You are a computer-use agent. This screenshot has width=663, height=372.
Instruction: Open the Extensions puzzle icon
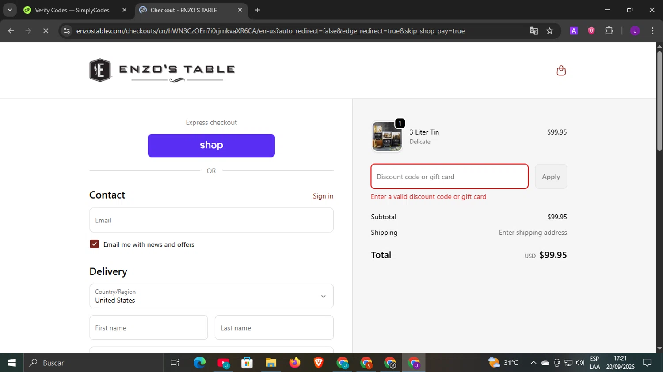609,31
